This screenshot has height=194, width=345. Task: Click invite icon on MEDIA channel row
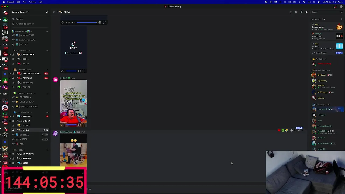pos(44,130)
